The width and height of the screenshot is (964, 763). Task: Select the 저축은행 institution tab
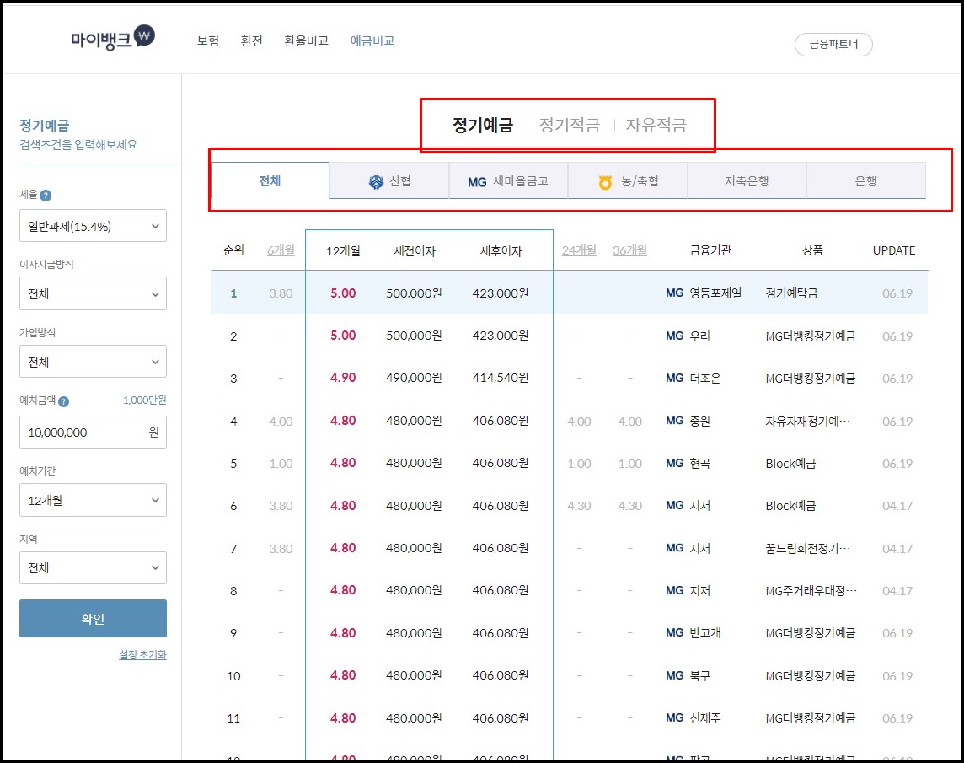tap(747, 181)
